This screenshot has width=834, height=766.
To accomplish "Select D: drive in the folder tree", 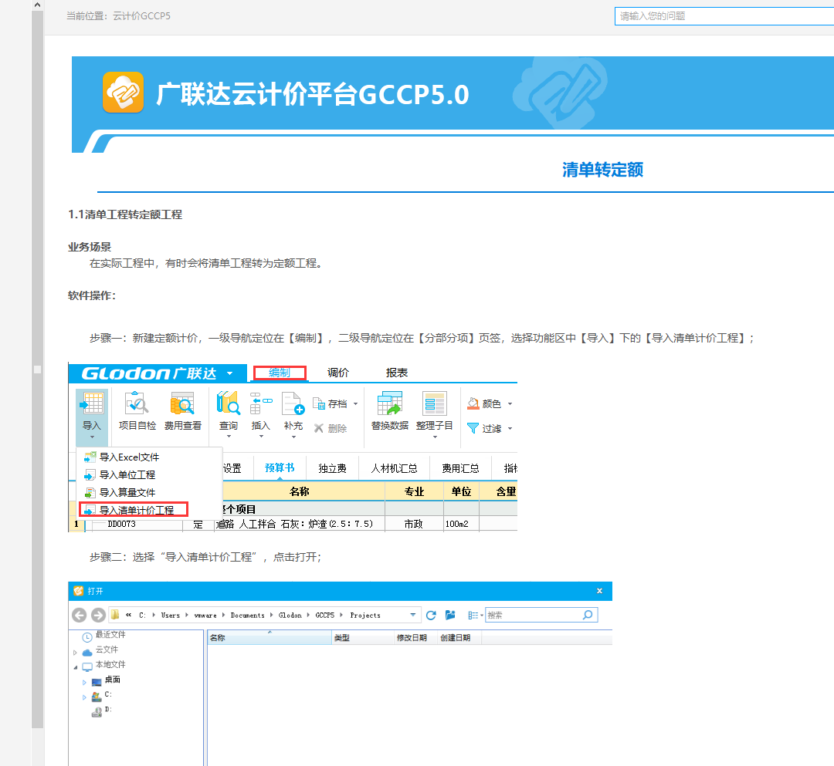I will pyautogui.click(x=108, y=710).
